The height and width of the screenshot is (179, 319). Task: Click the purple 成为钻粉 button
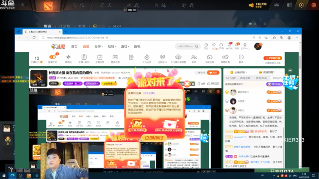[274, 84]
